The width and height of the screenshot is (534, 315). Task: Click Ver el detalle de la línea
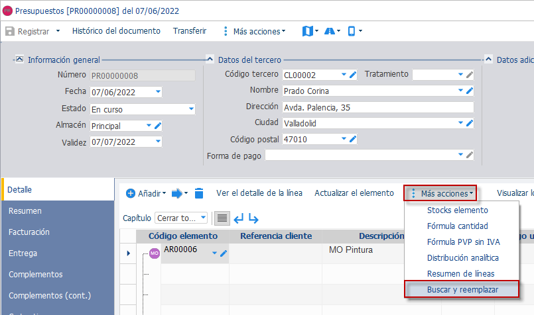pyautogui.click(x=259, y=193)
